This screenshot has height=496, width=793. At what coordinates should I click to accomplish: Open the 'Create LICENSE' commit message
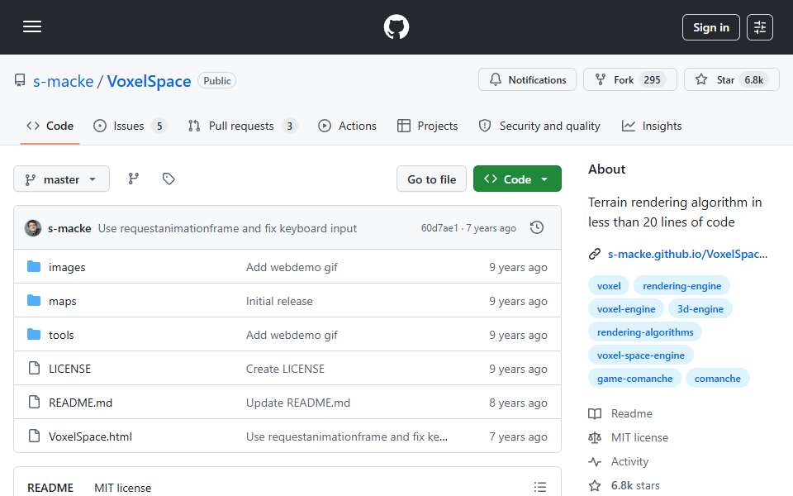285,369
